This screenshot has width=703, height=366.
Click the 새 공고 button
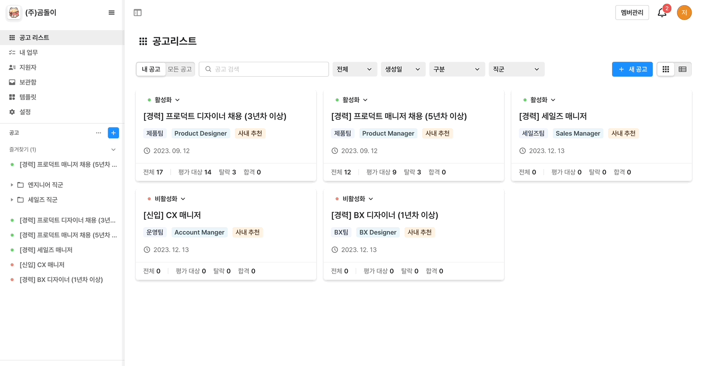click(x=632, y=69)
